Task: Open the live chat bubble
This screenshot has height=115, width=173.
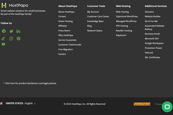Action: (x=167, y=107)
